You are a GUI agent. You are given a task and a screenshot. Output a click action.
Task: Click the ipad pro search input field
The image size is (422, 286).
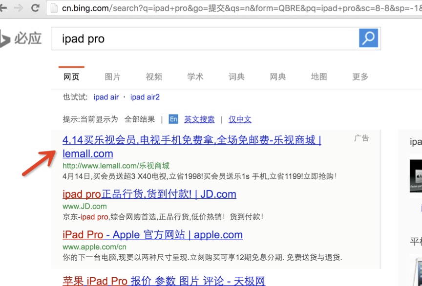tap(205, 38)
